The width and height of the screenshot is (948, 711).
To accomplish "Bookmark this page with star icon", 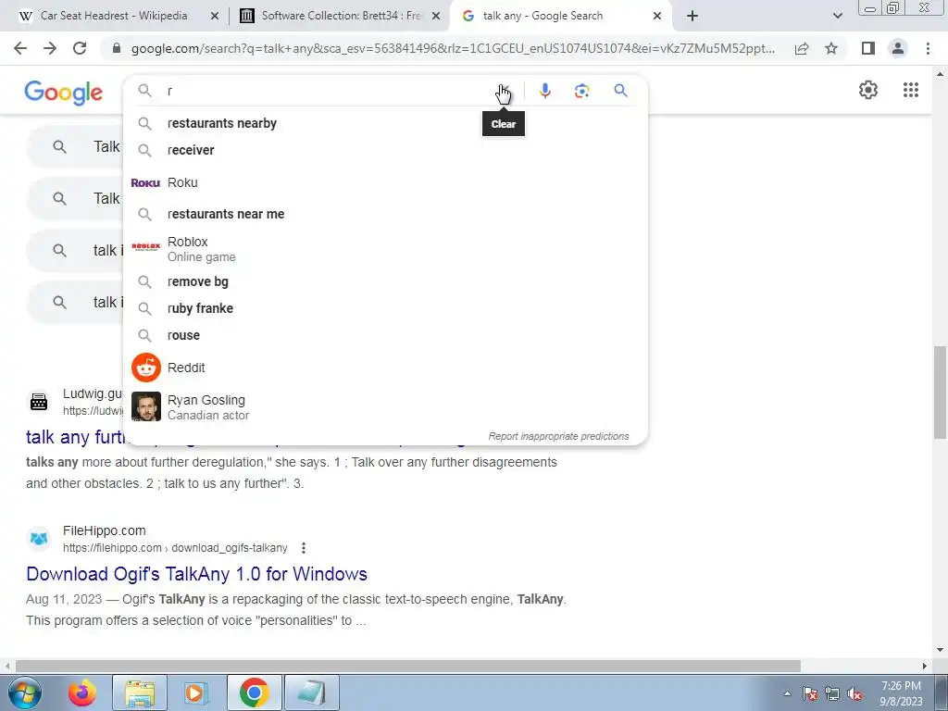I will [x=831, y=48].
